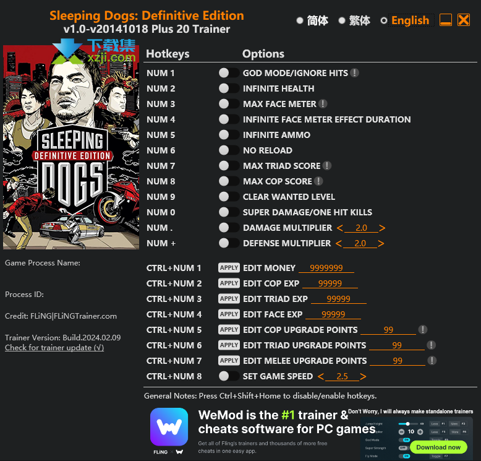The height and width of the screenshot is (461, 481).
Task: Click the info icon beside God Mode/Ignore Hits
Action: (354, 73)
